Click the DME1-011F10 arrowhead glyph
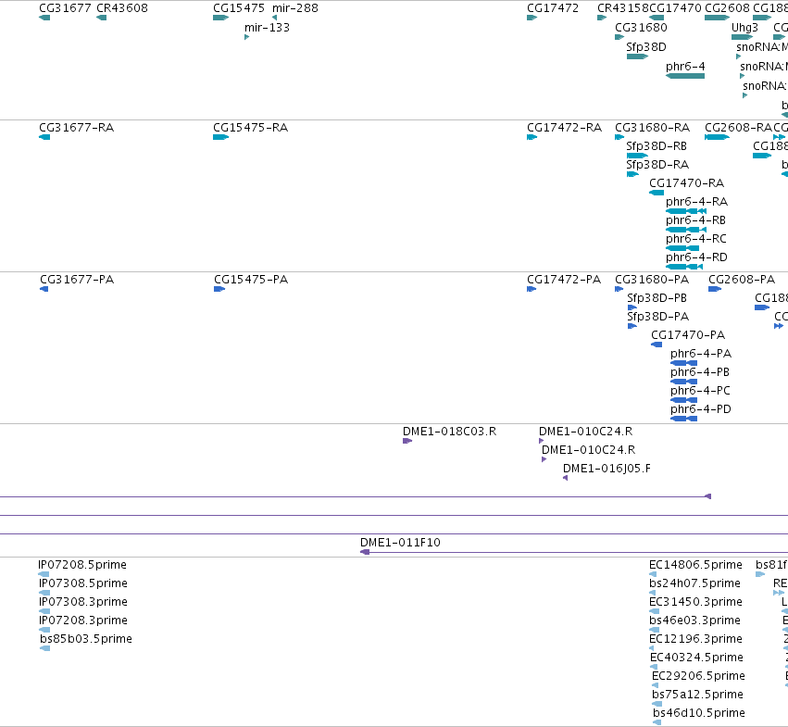This screenshot has height=727, width=788. pyautogui.click(x=365, y=552)
